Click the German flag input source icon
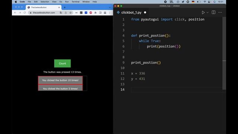 (x=193, y=1)
